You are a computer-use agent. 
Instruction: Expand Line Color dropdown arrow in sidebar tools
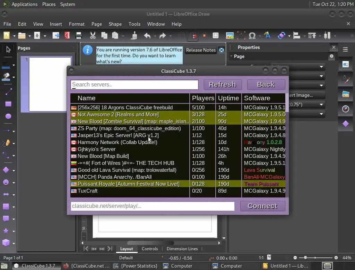click(x=14, y=65)
